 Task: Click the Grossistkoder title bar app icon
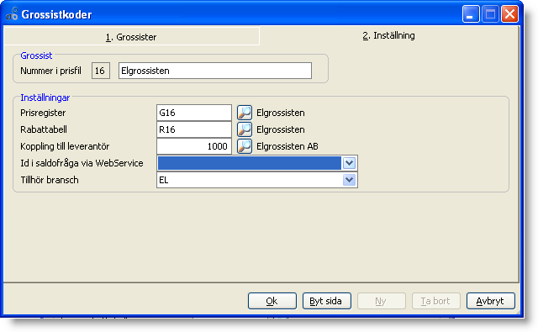[12, 13]
